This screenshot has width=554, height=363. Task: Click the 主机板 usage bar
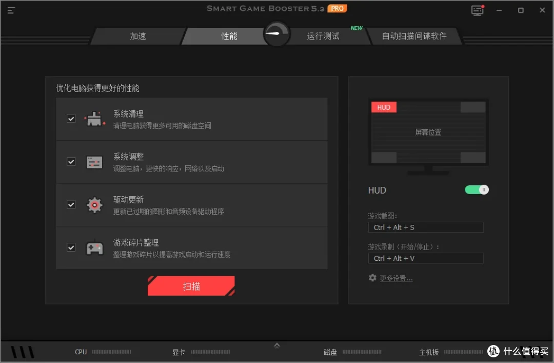click(463, 352)
